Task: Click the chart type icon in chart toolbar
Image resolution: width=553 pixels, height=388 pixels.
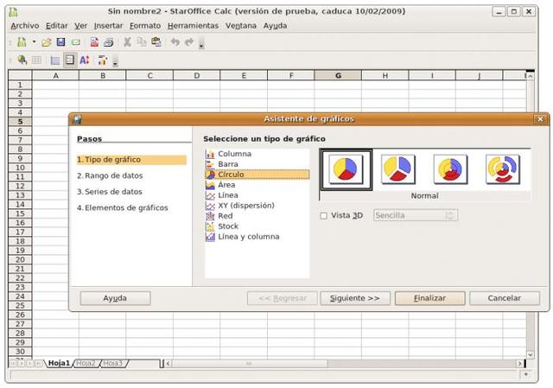Action: click(22, 60)
